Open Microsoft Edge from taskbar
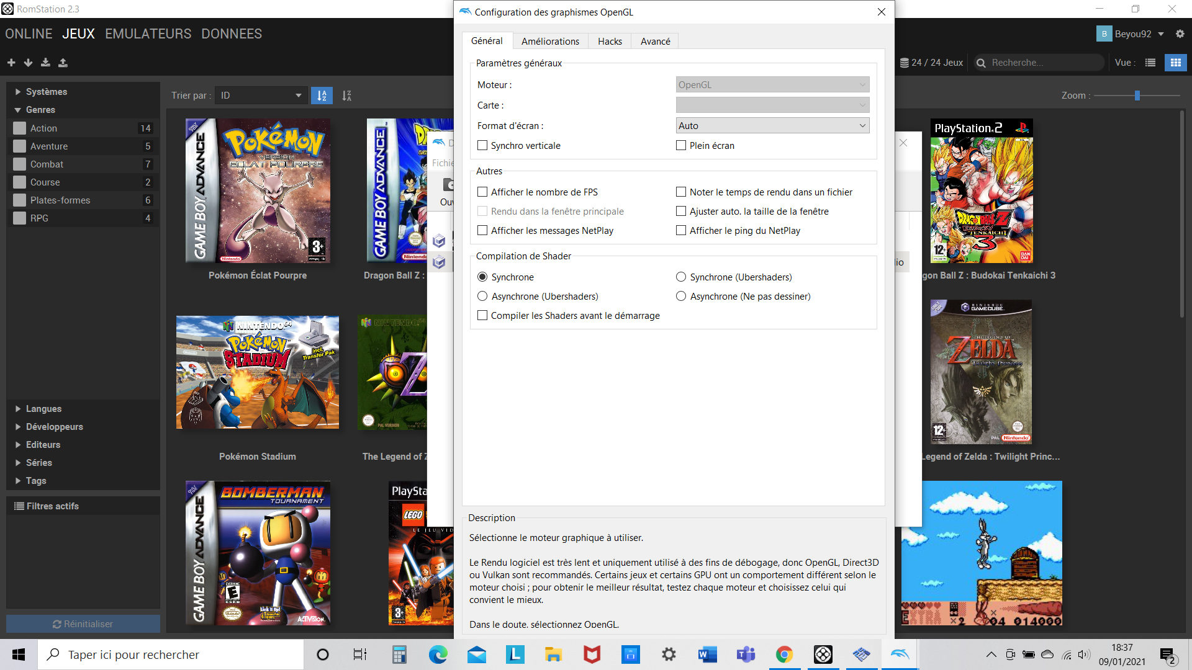 pyautogui.click(x=438, y=654)
